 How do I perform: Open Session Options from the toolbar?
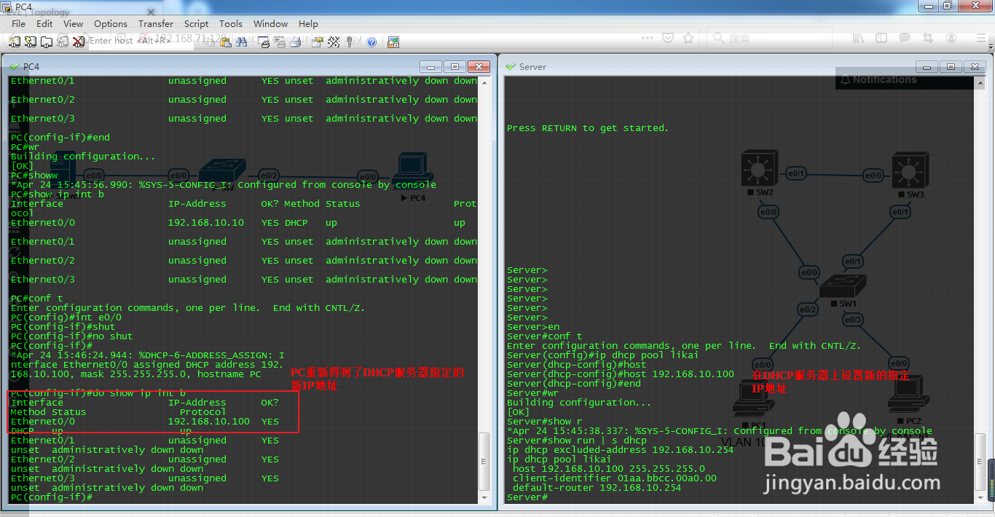click(317, 42)
